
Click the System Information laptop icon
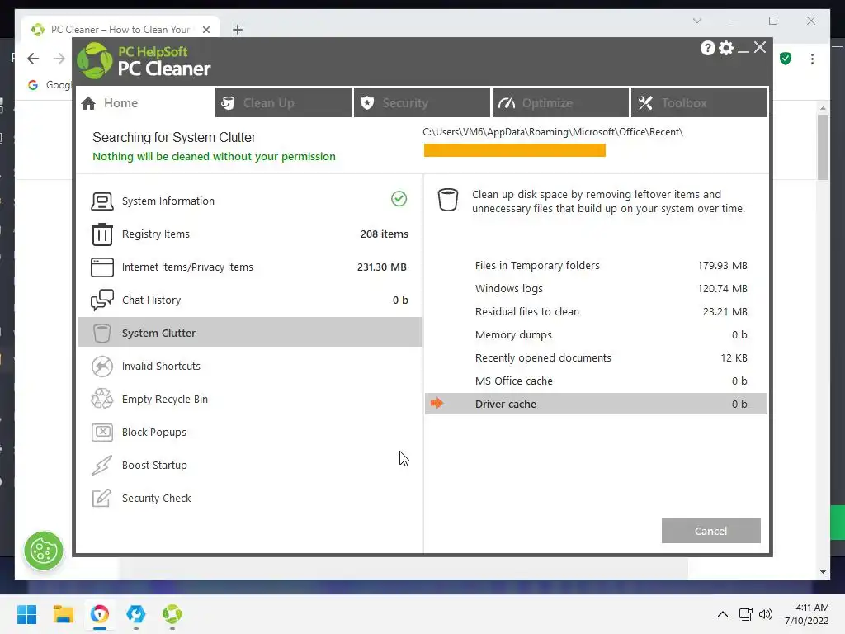coord(101,201)
